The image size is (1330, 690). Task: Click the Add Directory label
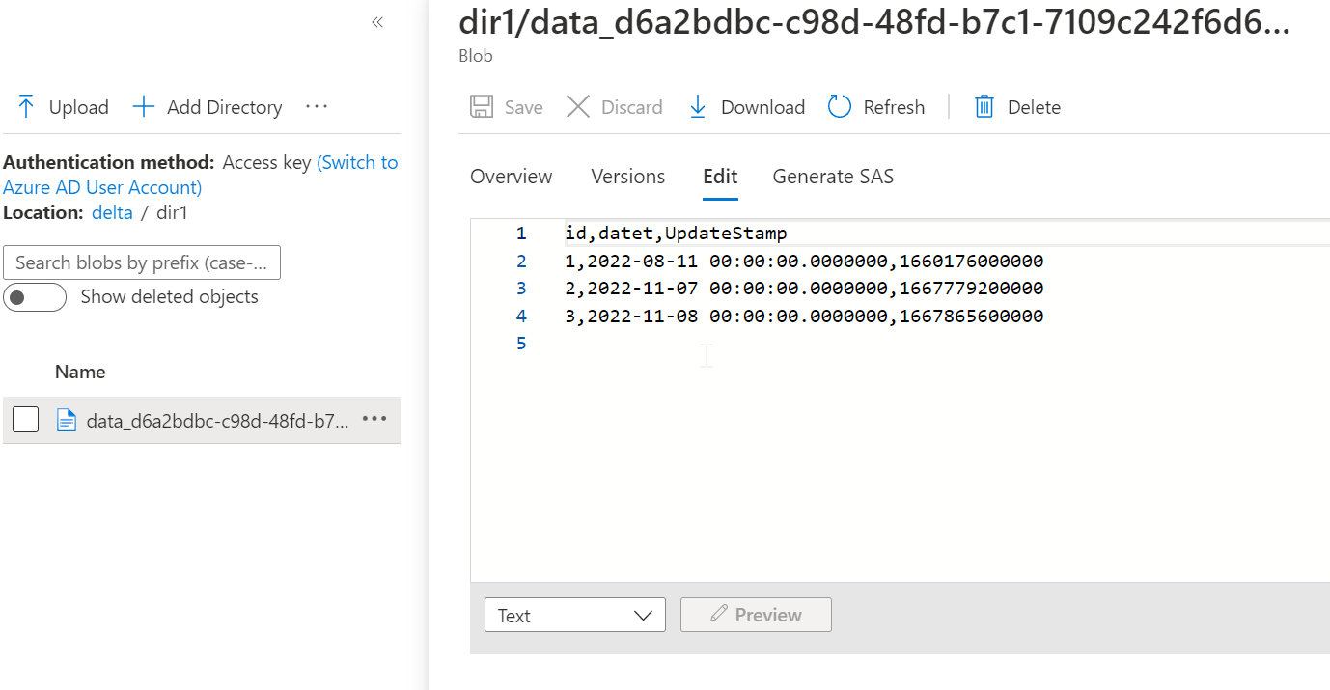coord(225,107)
